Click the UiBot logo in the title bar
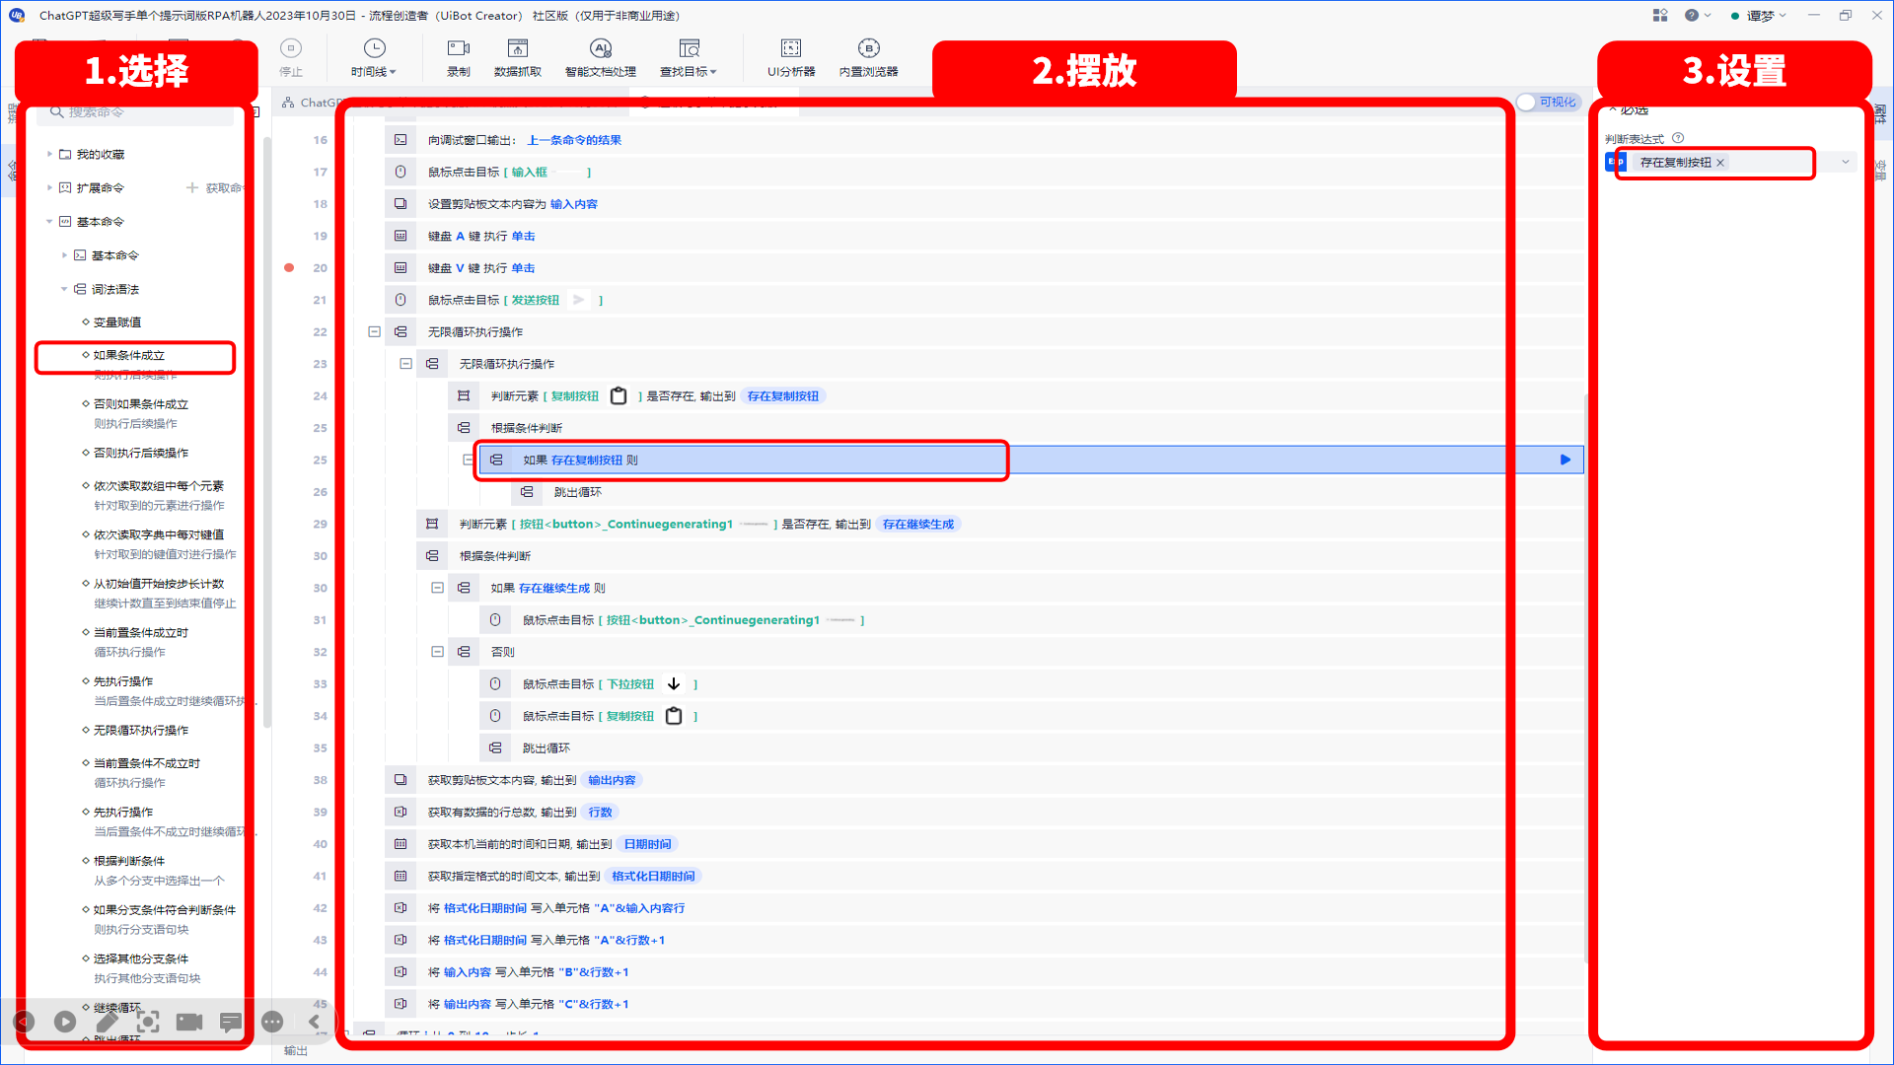1894x1065 pixels. pyautogui.click(x=17, y=15)
